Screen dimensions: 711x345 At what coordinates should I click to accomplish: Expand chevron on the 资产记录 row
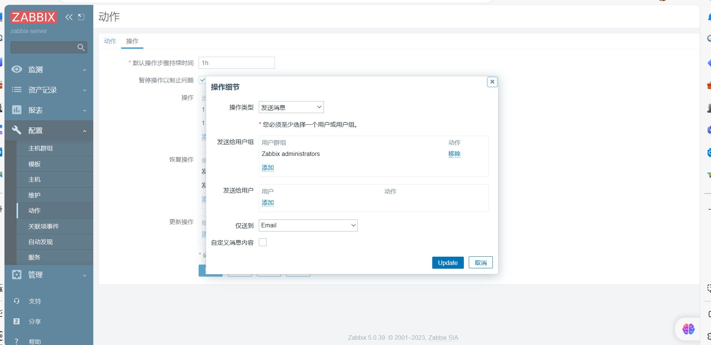point(85,90)
